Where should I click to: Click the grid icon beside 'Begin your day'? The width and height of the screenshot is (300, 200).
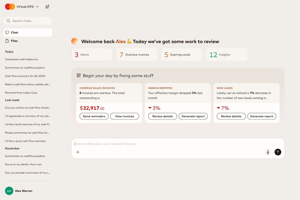click(79, 75)
